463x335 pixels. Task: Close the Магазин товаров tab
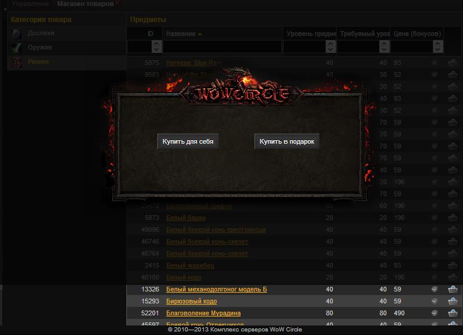[x=117, y=3]
